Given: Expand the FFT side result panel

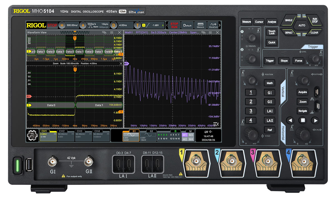Looking at the screenshot, I should [x=216, y=124].
